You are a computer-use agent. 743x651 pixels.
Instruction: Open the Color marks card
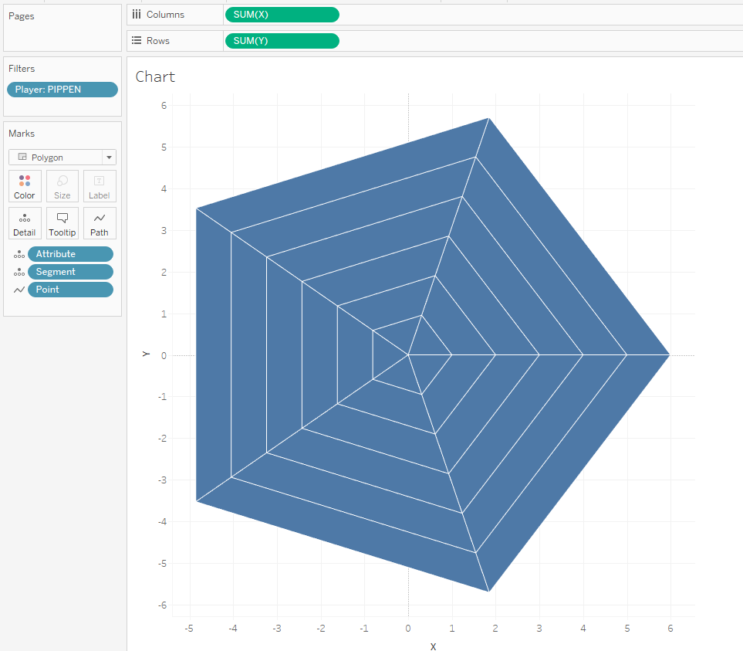pyautogui.click(x=24, y=185)
